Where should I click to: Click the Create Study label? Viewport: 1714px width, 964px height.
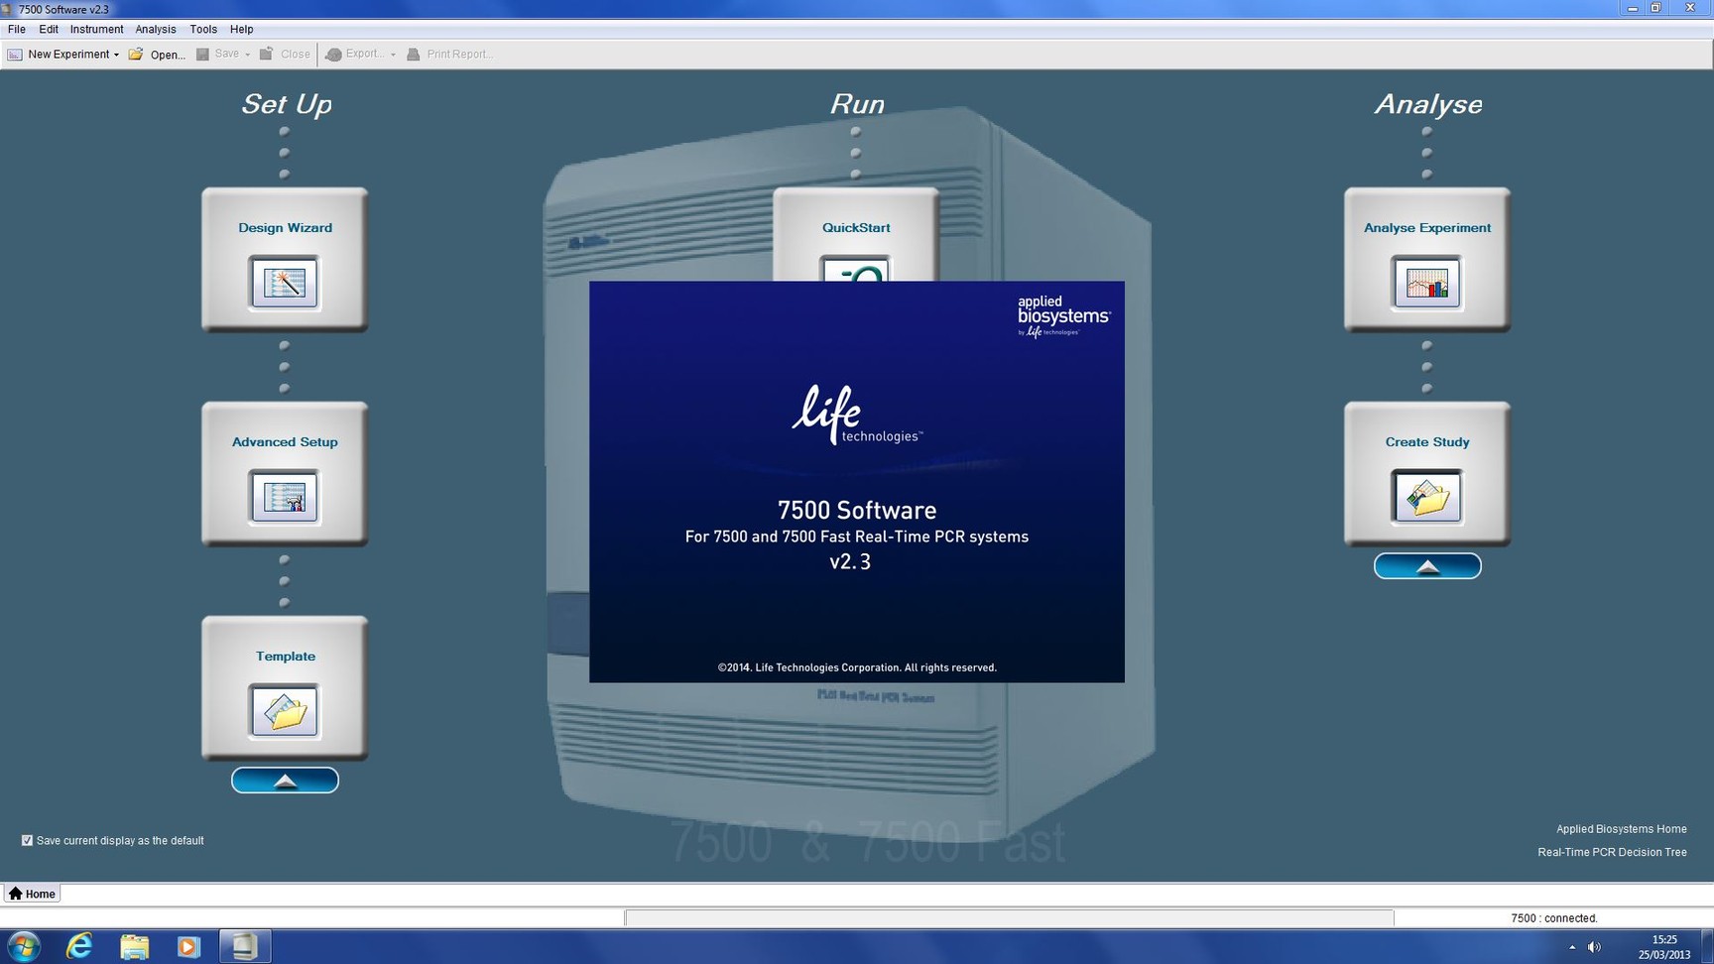[1426, 441]
